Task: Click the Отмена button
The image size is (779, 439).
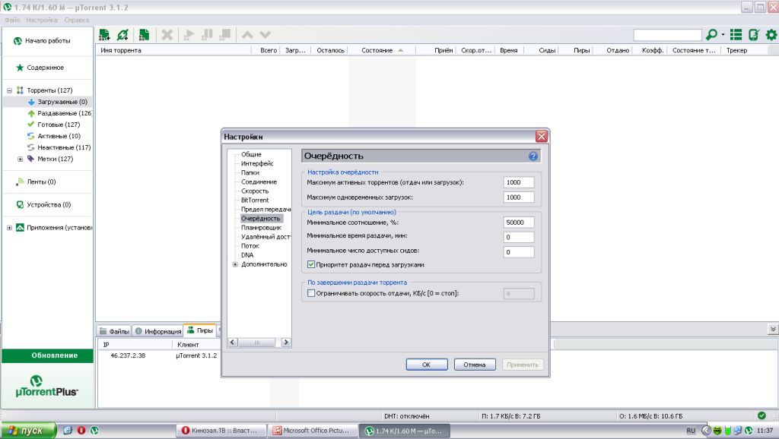Action: [x=475, y=365]
